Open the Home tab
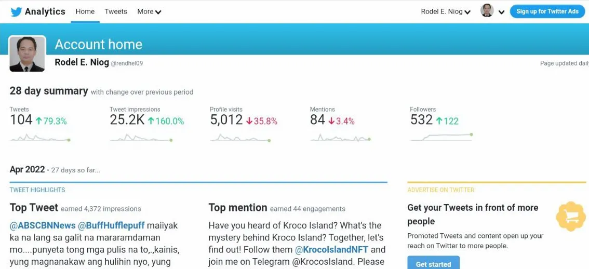 [x=85, y=11]
